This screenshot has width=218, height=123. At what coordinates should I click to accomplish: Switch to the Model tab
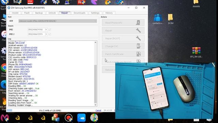click(15, 13)
